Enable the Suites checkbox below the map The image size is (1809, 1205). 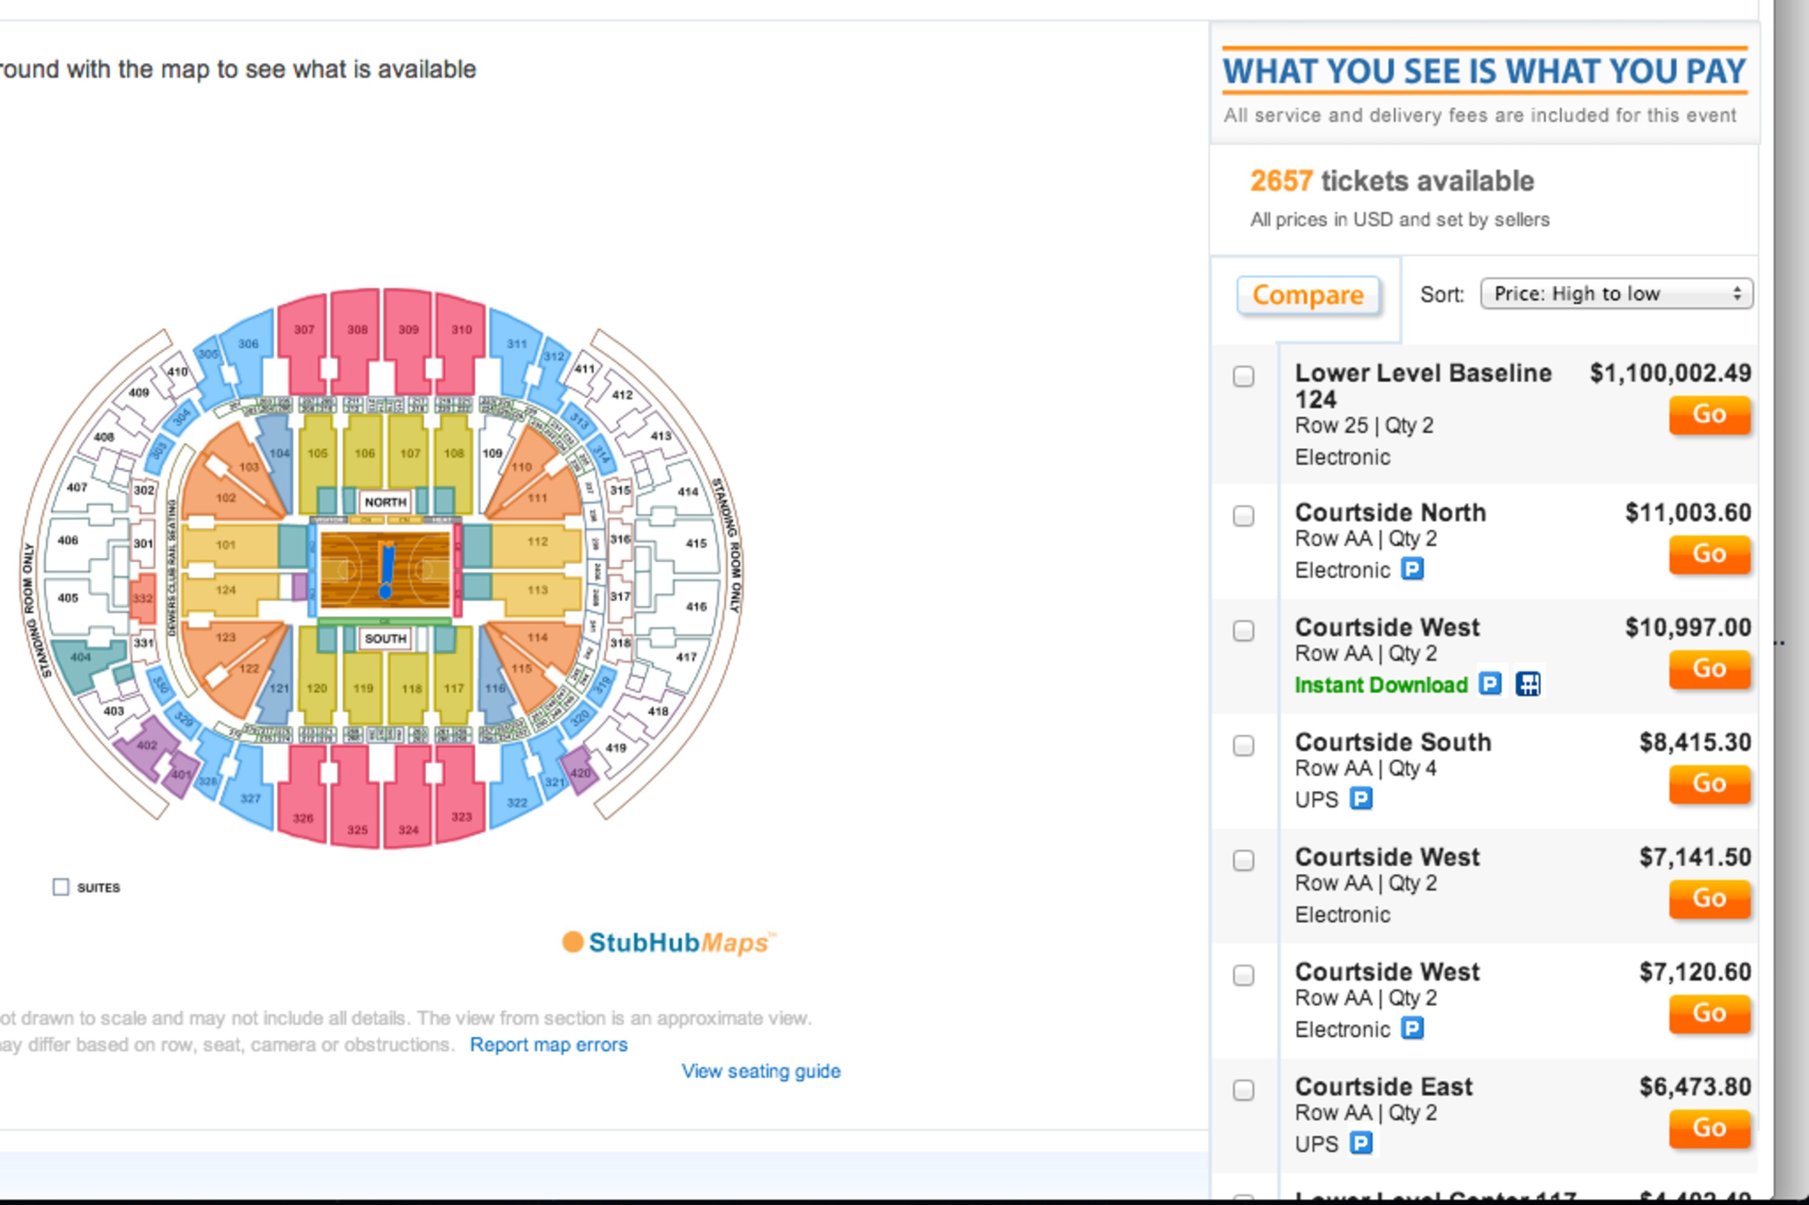click(61, 887)
